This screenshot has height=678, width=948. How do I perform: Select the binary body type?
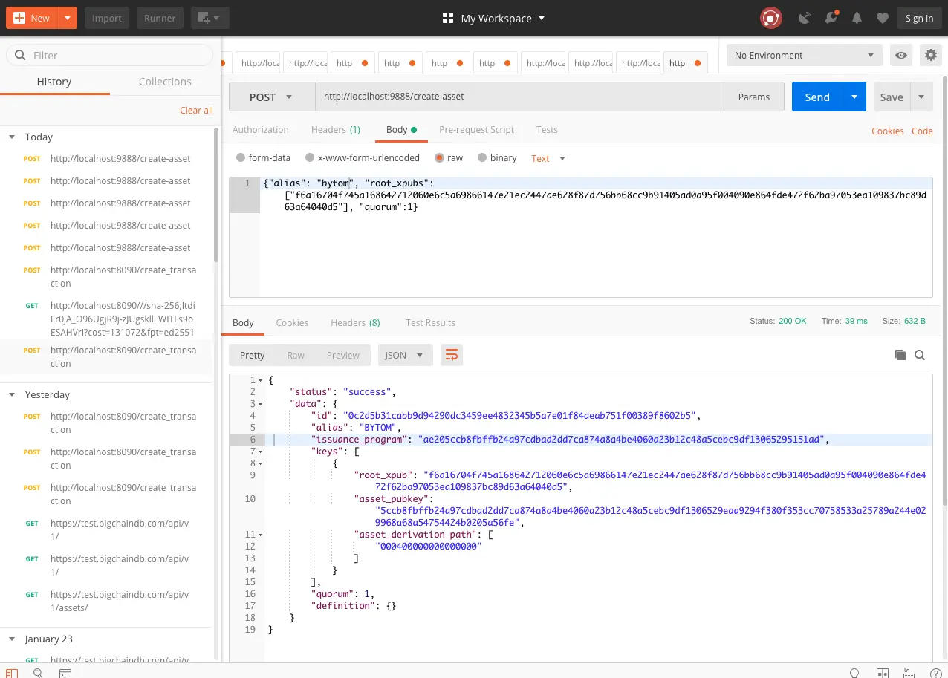pyautogui.click(x=482, y=158)
